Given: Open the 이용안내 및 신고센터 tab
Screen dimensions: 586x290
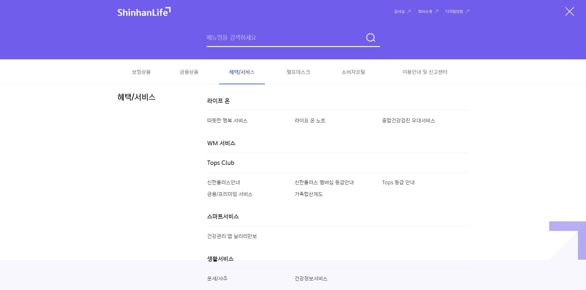Looking at the screenshot, I should coord(425,72).
